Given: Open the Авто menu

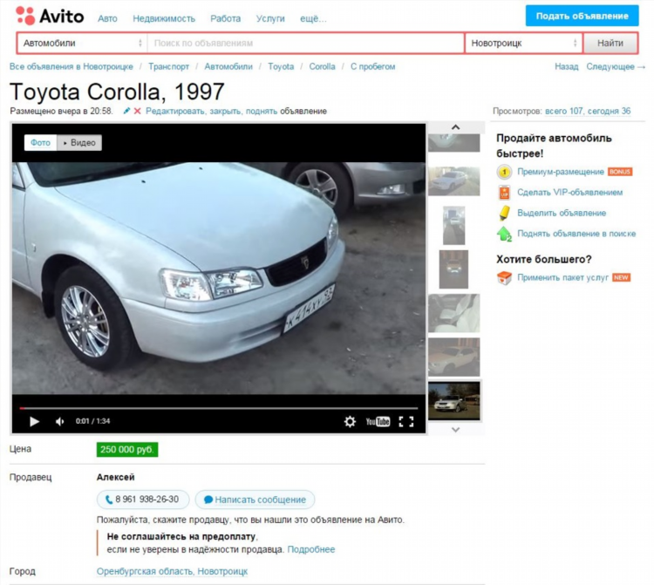Looking at the screenshot, I should [107, 19].
